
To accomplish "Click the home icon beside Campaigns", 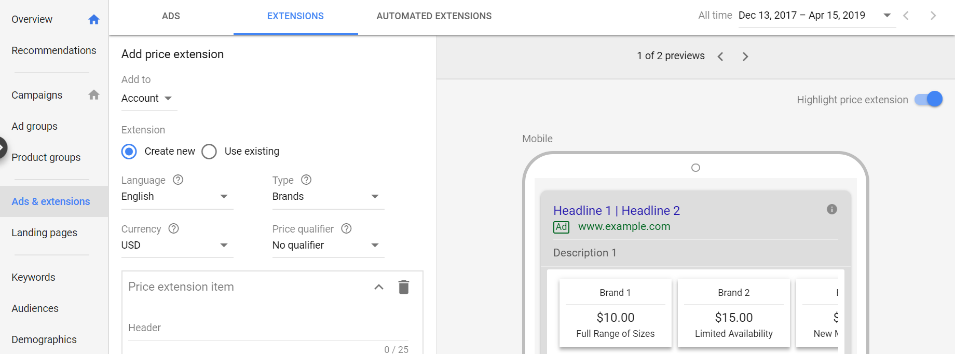I will pos(94,95).
